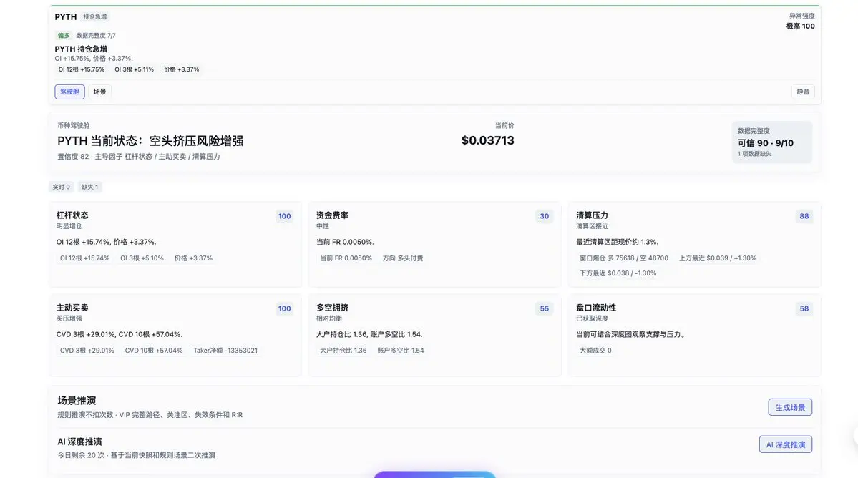Click the OI 12根 +15.75% chip
Image resolution: width=858 pixels, height=478 pixels.
tap(82, 69)
